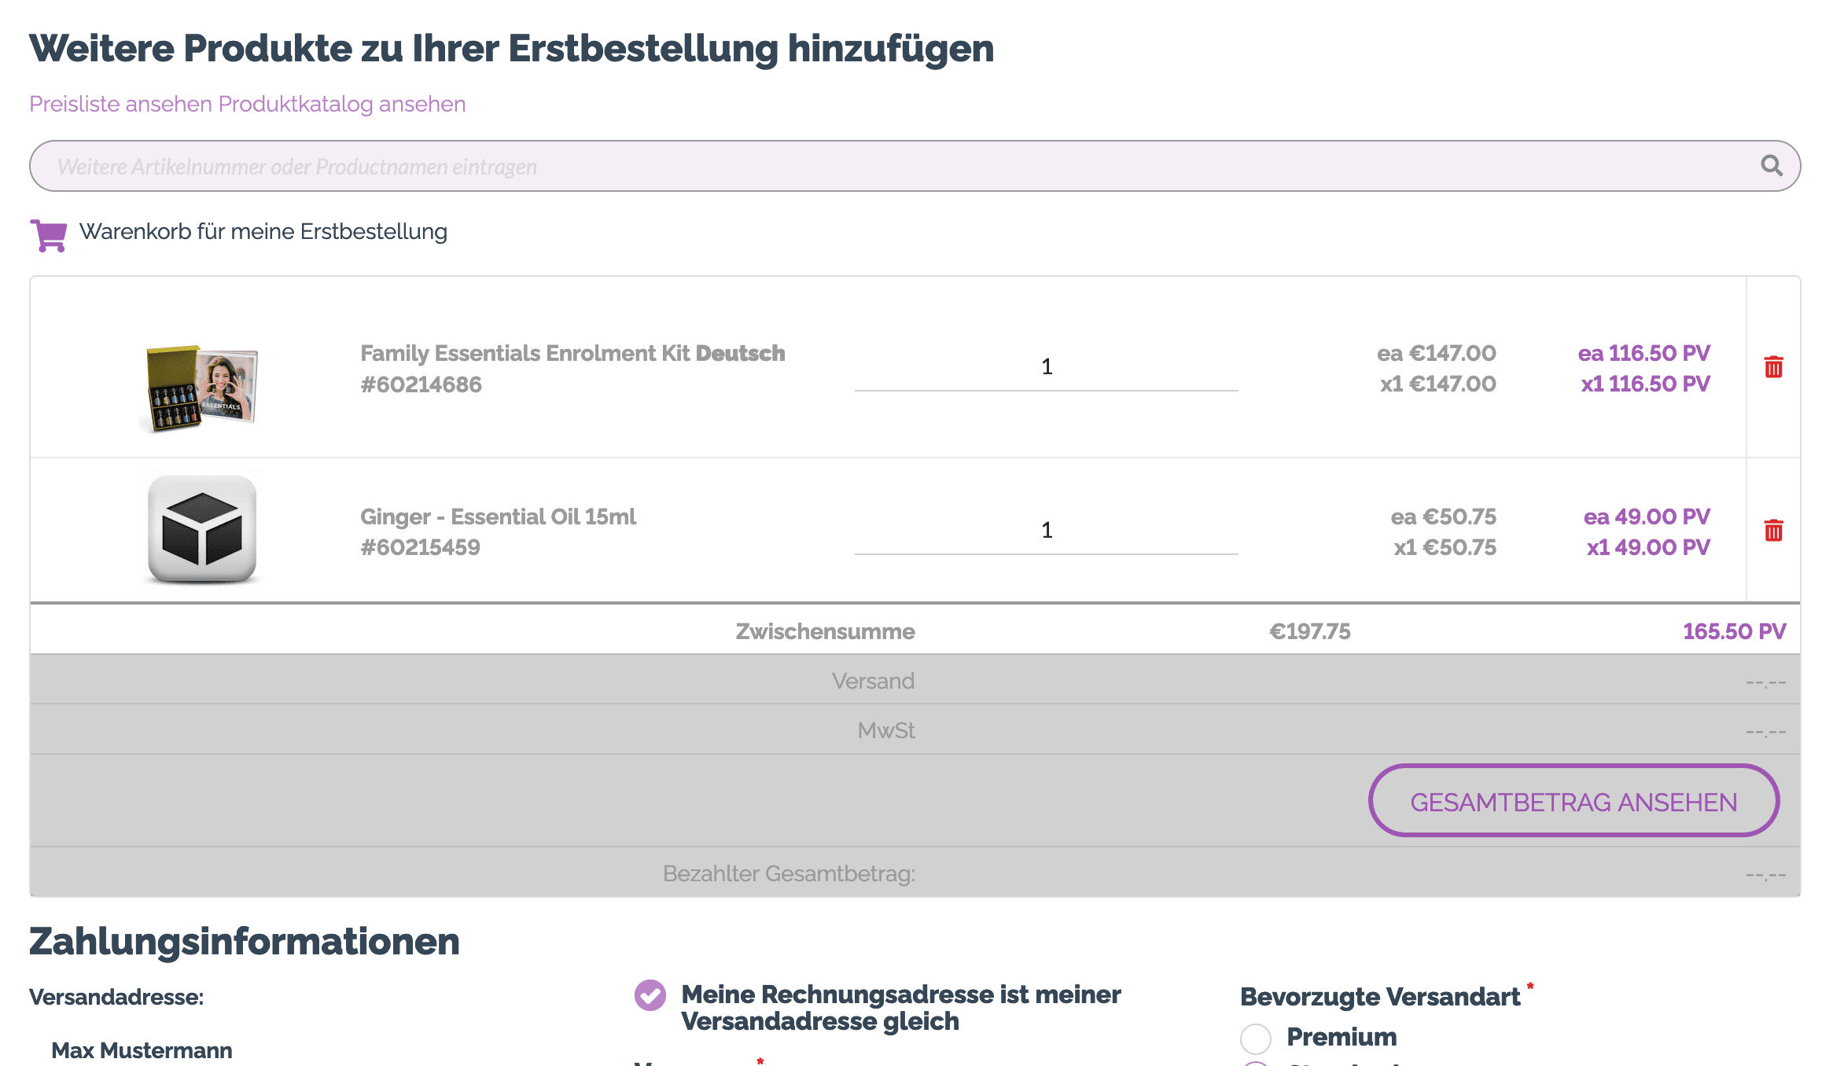Image resolution: width=1833 pixels, height=1066 pixels.
Task: Edit quantity of Ginger Essential Oil
Action: 1046,531
